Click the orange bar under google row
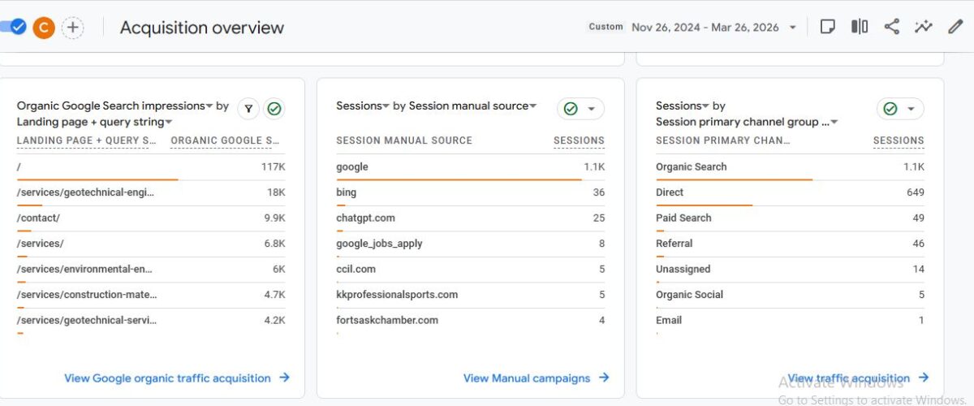This screenshot has width=974, height=406. coord(459,179)
